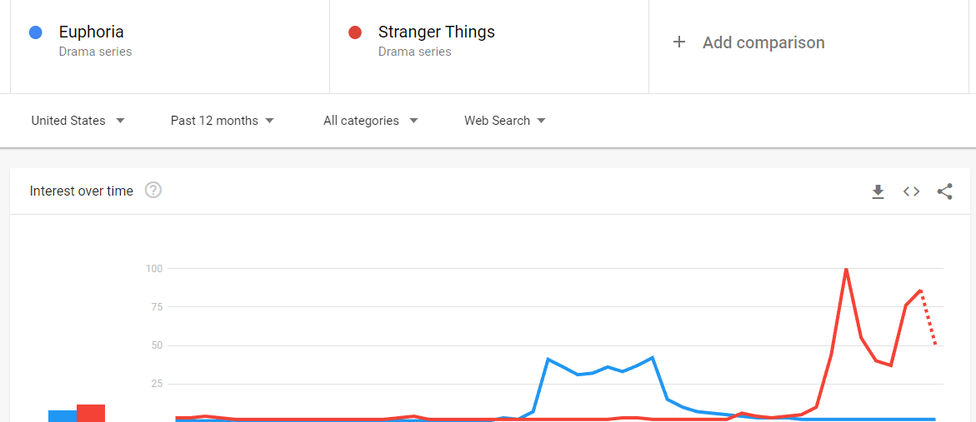
Task: Select the red line peak at 100
Action: pyautogui.click(x=846, y=269)
